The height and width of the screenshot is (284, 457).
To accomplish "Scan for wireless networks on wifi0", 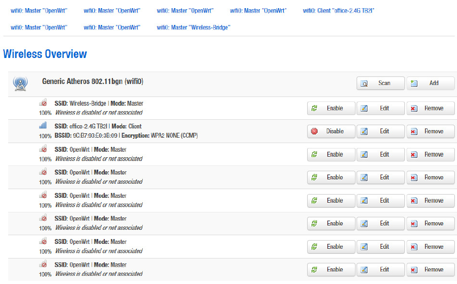I will (380, 83).
